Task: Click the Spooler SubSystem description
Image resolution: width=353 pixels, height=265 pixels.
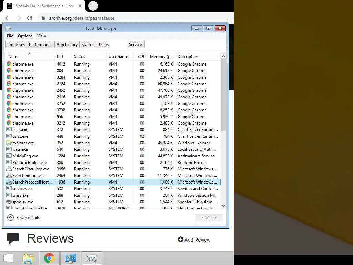Action: click(x=197, y=202)
